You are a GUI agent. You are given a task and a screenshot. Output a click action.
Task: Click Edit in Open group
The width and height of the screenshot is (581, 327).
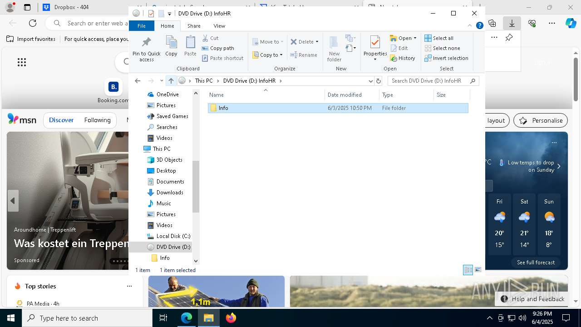point(399,48)
